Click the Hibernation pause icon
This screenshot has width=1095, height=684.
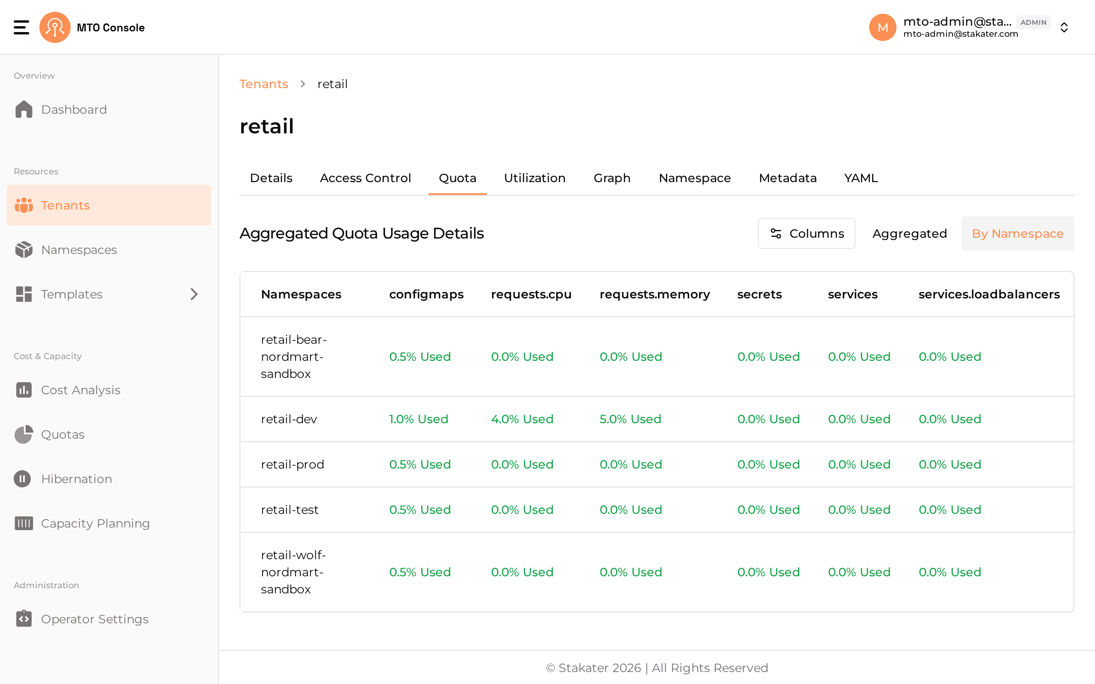tap(22, 479)
